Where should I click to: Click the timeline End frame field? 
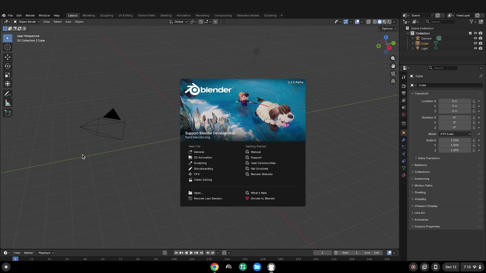click(372, 253)
